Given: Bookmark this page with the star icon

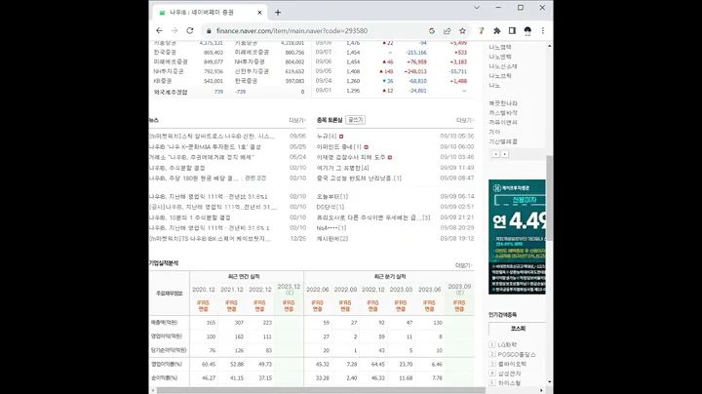Looking at the screenshot, I should [x=462, y=31].
